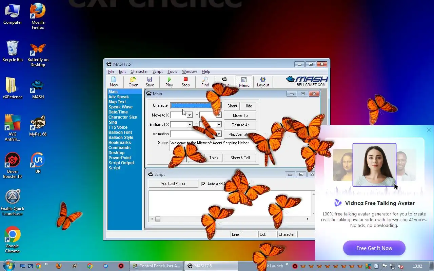This screenshot has height=271, width=434.
Task: Click the muted volume tray icon
Action: [x=401, y=266]
